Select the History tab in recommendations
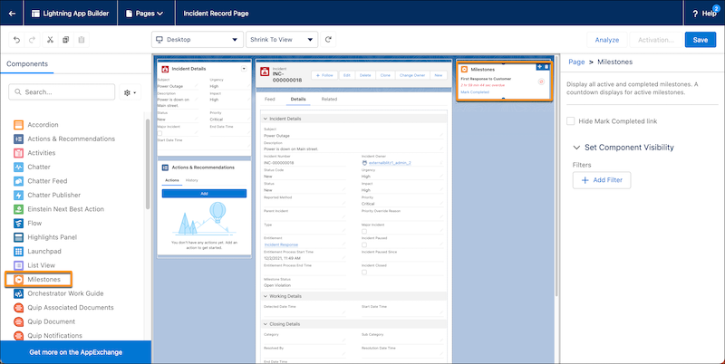 coord(192,180)
